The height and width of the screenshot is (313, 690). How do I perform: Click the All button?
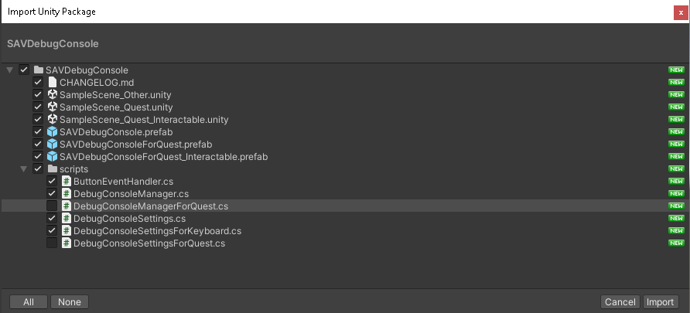point(29,302)
